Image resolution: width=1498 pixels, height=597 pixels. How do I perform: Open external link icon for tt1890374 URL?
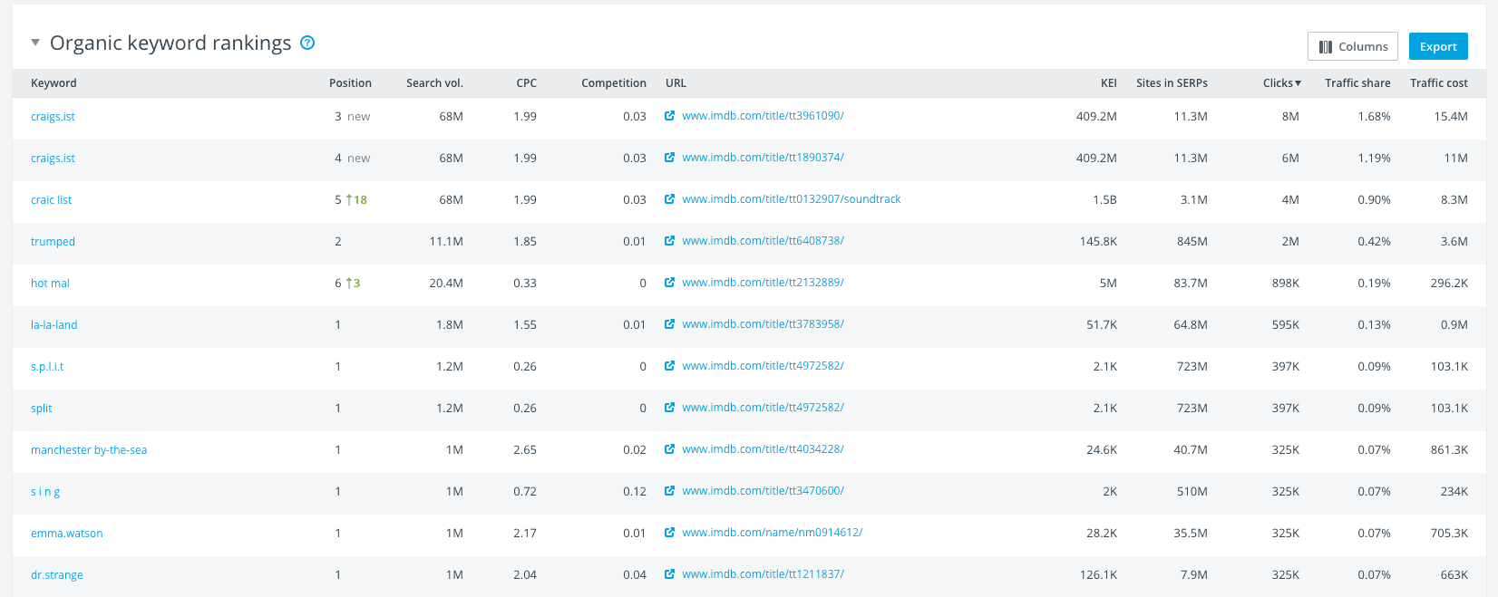[x=669, y=158]
